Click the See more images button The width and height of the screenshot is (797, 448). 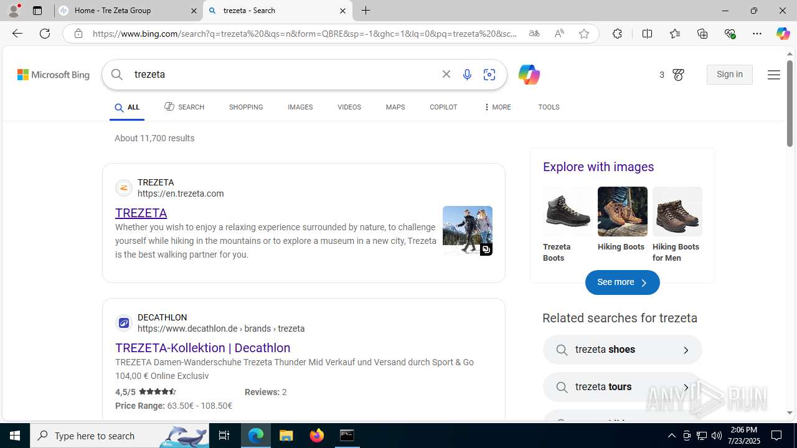pyautogui.click(x=623, y=282)
